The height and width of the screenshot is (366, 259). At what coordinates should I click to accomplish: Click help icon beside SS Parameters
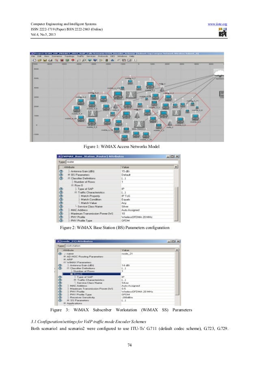click(x=60, y=300)
